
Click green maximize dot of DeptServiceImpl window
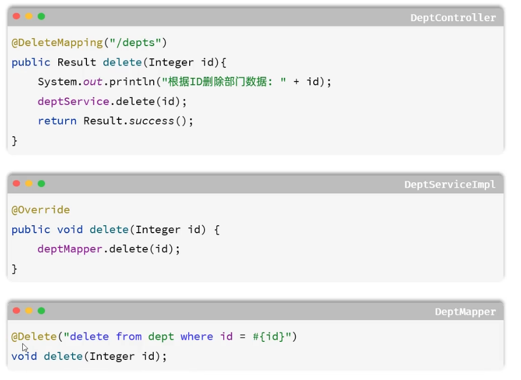(41, 184)
